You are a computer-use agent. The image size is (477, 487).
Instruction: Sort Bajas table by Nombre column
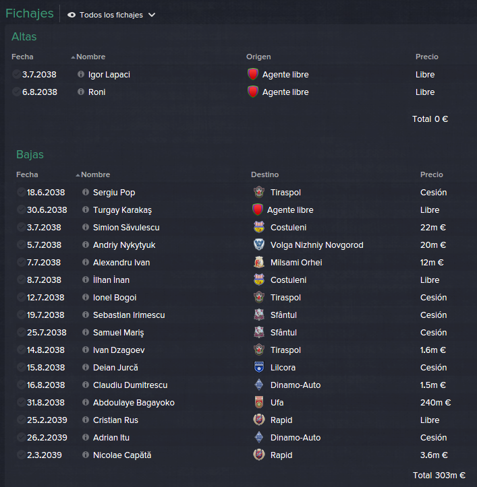(95, 174)
